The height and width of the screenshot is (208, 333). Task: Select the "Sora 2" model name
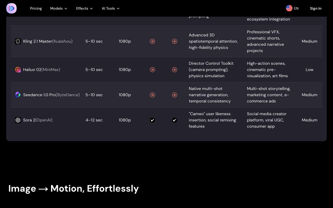coord(29,120)
